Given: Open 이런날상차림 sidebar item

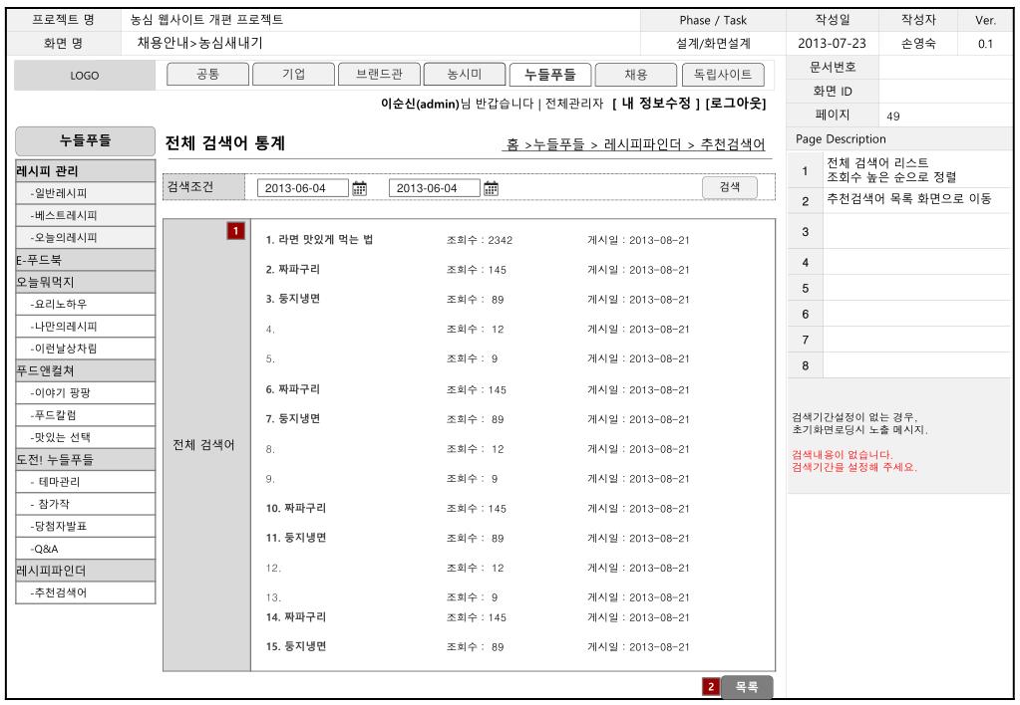Looking at the screenshot, I should pyautogui.click(x=85, y=349).
